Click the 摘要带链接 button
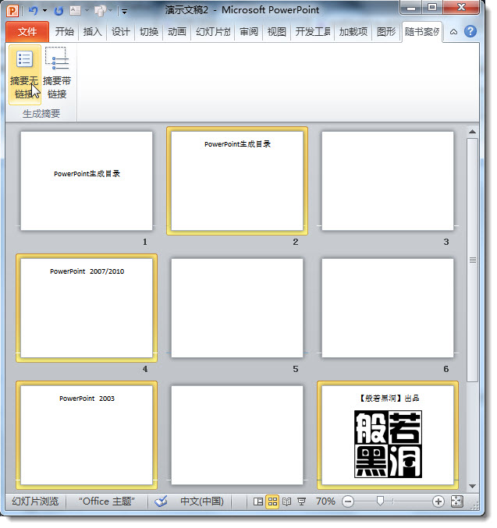This screenshot has height=528, width=497. [x=57, y=75]
